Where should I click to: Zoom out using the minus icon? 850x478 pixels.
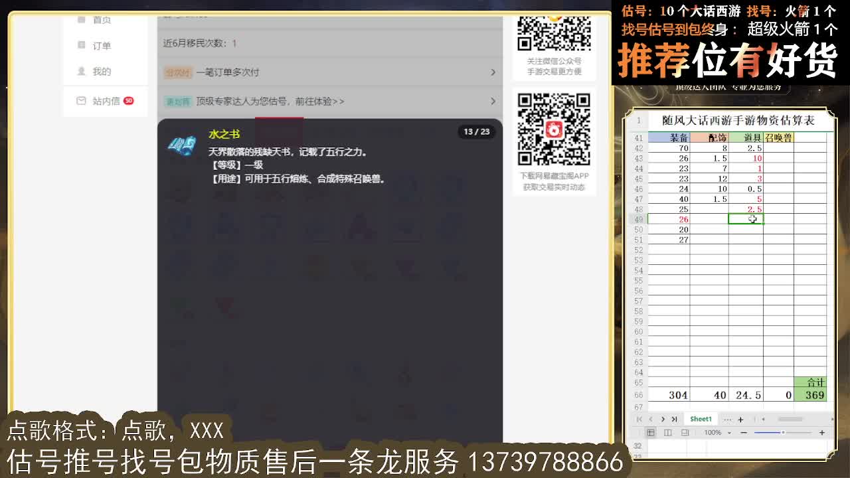tap(744, 432)
